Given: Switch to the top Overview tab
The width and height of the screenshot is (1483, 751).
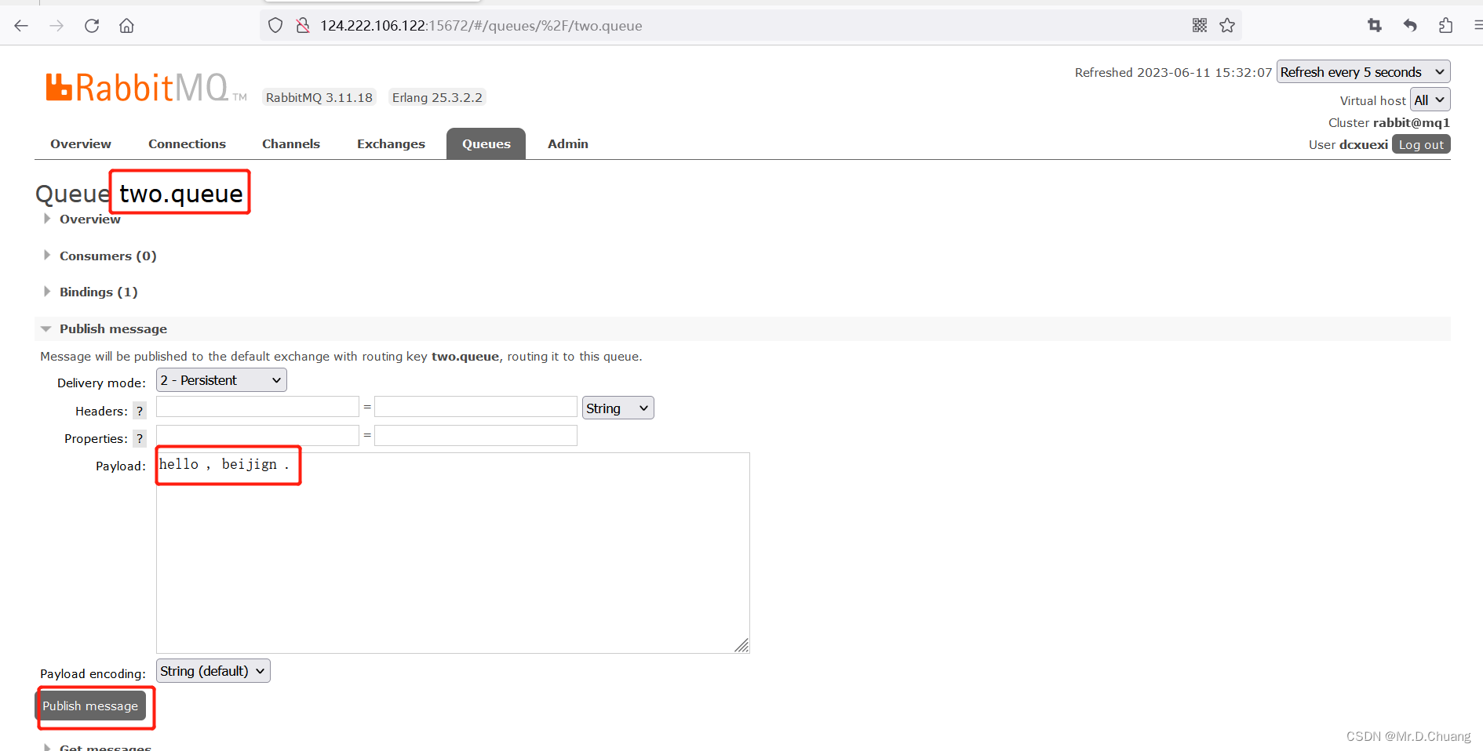Looking at the screenshot, I should (x=81, y=144).
